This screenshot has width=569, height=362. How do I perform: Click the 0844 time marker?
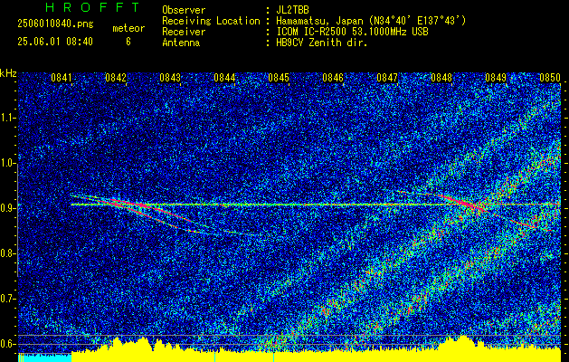(x=224, y=78)
